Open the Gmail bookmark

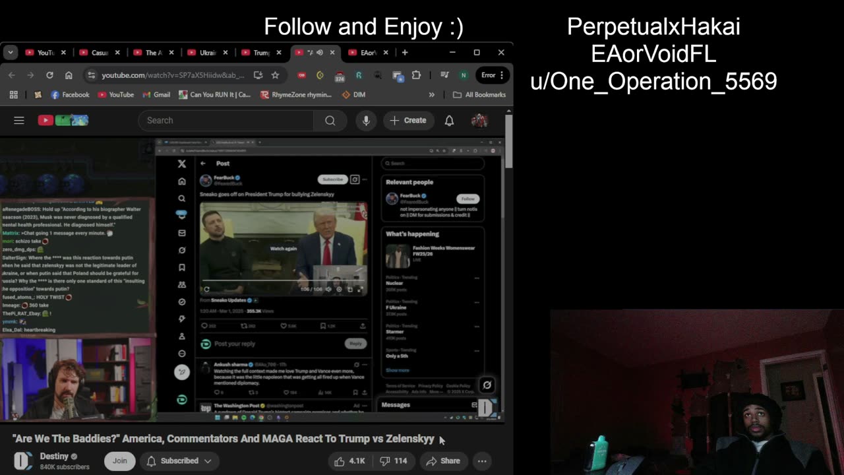(156, 95)
